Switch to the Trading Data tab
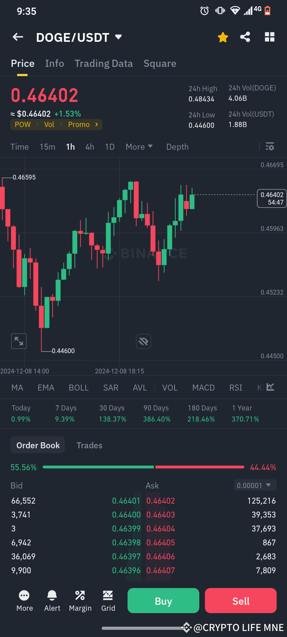The width and height of the screenshot is (287, 637). pyautogui.click(x=104, y=63)
